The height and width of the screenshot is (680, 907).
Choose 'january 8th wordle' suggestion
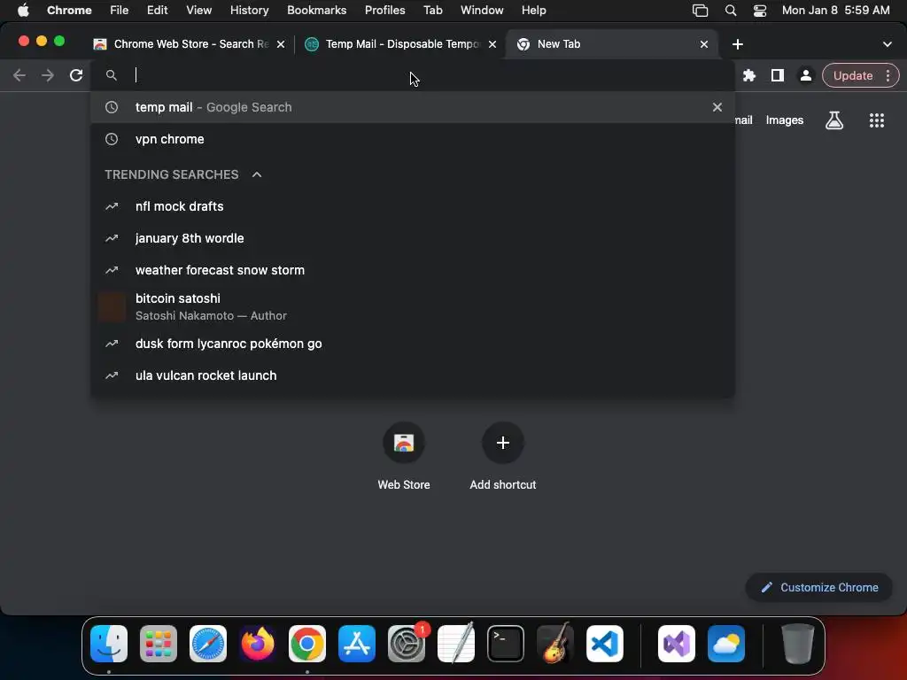413,238
